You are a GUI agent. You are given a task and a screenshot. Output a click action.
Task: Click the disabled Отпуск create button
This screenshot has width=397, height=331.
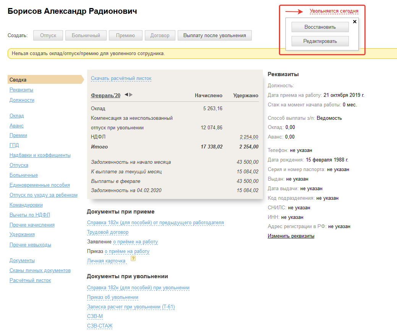48,36
